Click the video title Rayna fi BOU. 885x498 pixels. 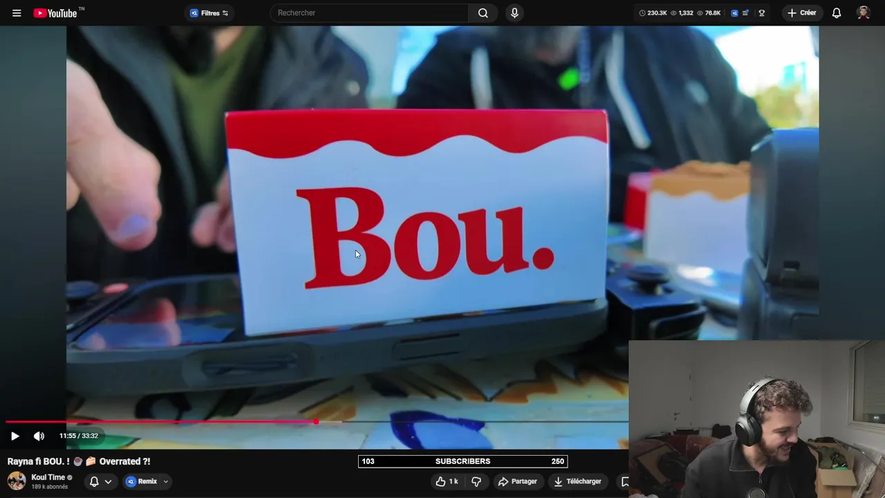(79, 461)
